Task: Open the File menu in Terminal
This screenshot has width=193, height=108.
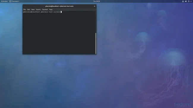Action: pyautogui.click(x=24, y=9)
